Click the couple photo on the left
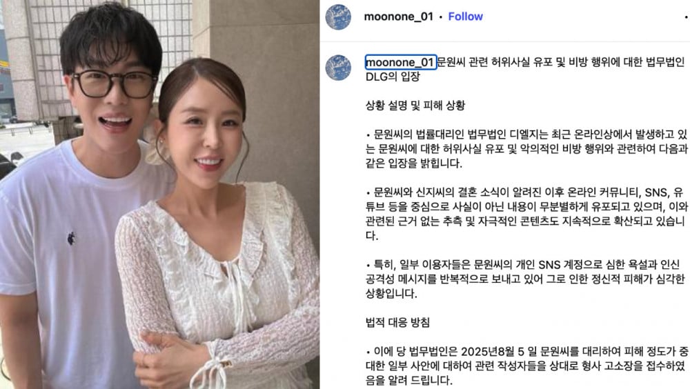This screenshot has height=389, width=690. click(160, 194)
